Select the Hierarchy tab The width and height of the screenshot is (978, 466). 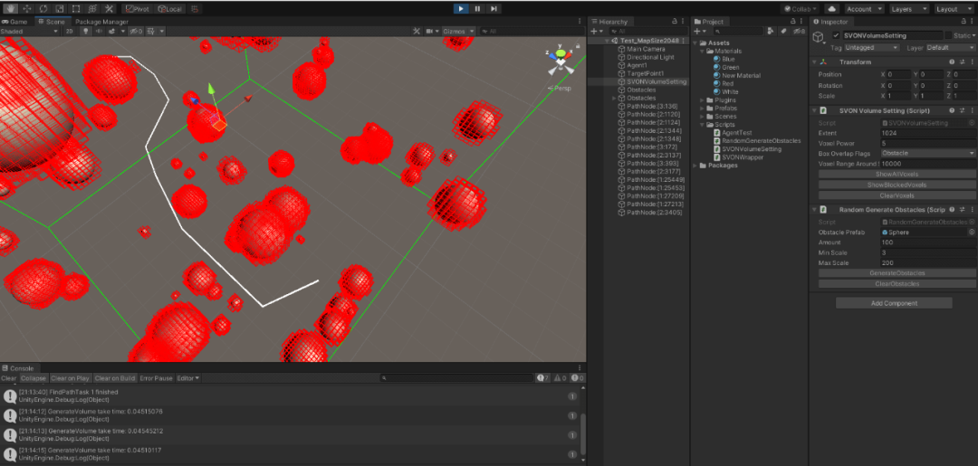(609, 21)
